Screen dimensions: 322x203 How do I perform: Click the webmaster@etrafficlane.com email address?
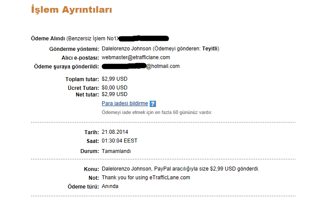click(136, 57)
